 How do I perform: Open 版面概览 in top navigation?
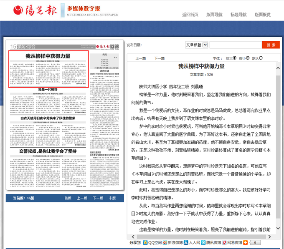point(263,15)
